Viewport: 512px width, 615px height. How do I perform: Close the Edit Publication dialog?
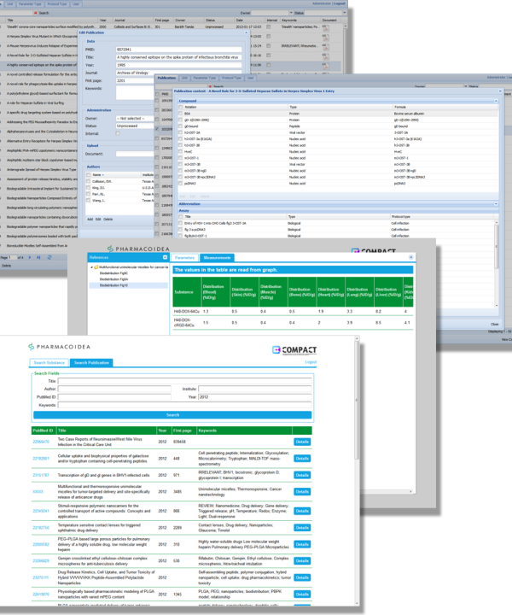click(246, 32)
